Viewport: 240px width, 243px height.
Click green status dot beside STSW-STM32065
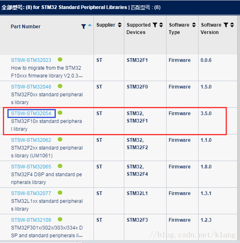(x=60, y=166)
